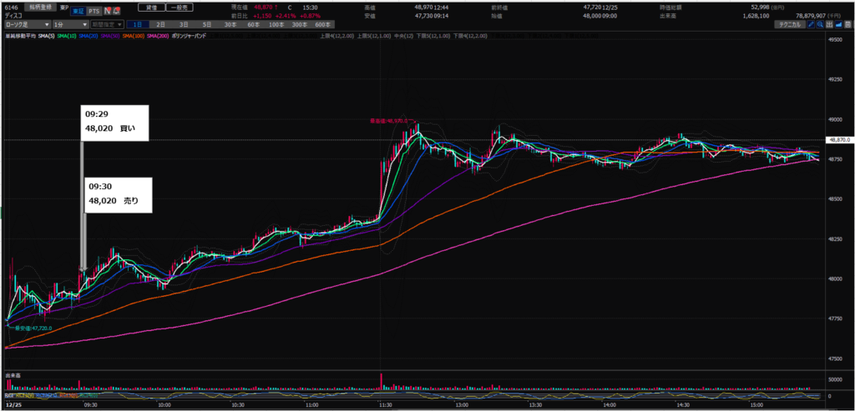Click the bar chart type icon
Image resolution: width=855 pixels, height=411 pixels.
coord(829,26)
